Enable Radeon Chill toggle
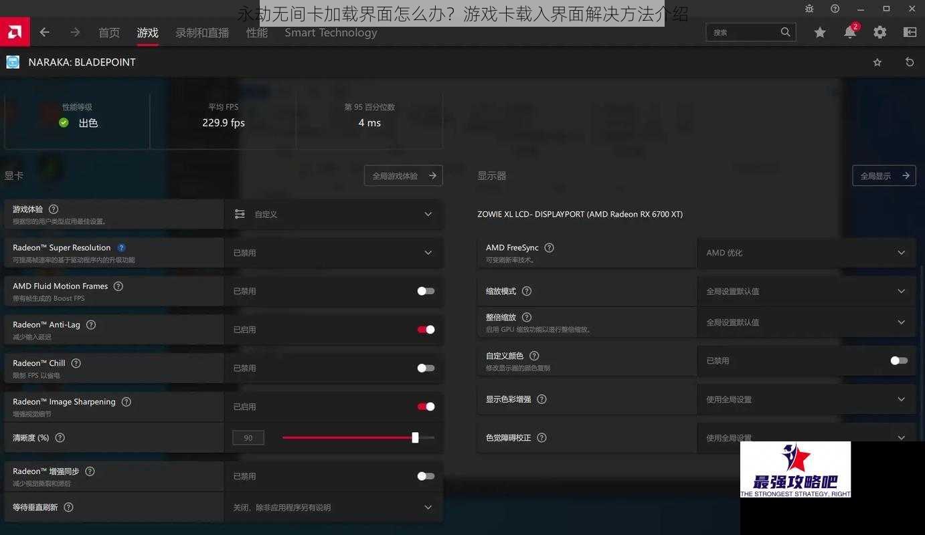925x535 pixels. pos(426,368)
